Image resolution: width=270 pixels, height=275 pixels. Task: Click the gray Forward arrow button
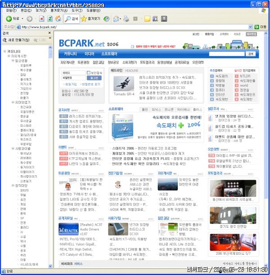(x=30, y=19)
